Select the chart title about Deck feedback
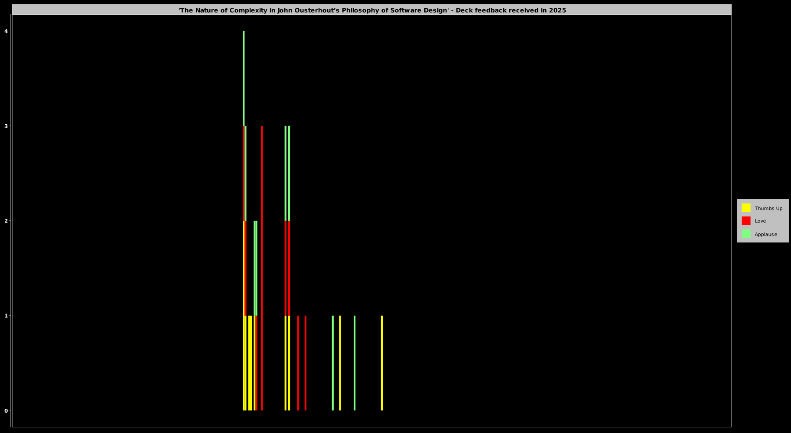The height and width of the screenshot is (433, 791). click(372, 10)
